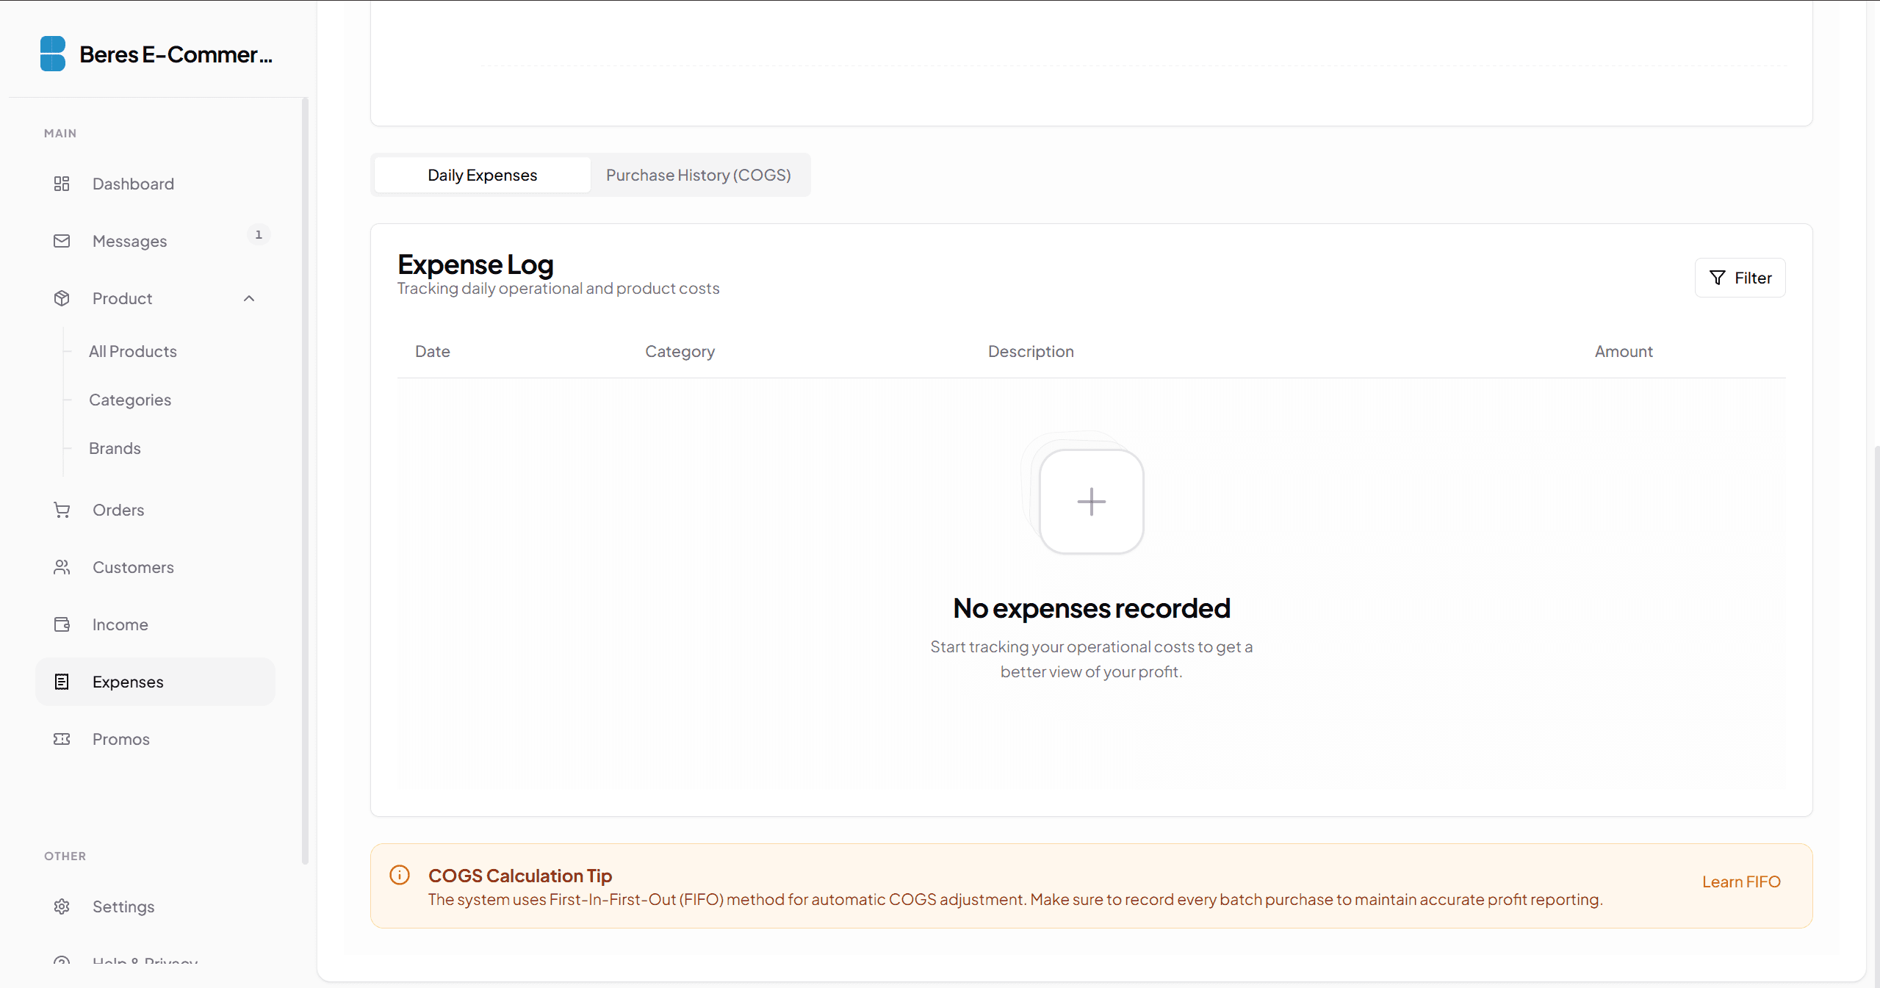
Task: Click the Expenses receipt icon
Action: [62, 682]
